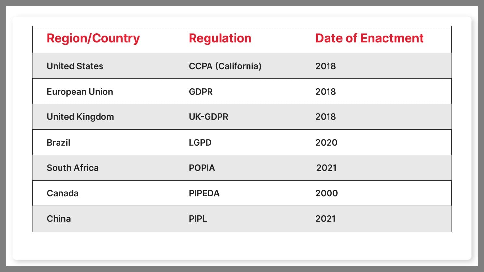Click the Region/Country column header
The height and width of the screenshot is (272, 484).
[x=93, y=38]
